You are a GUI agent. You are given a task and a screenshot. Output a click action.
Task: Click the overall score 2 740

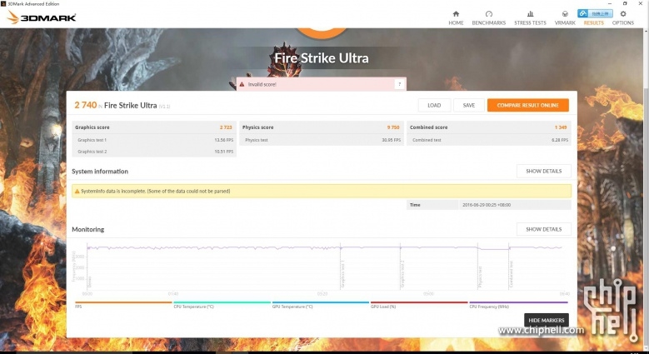(85, 105)
